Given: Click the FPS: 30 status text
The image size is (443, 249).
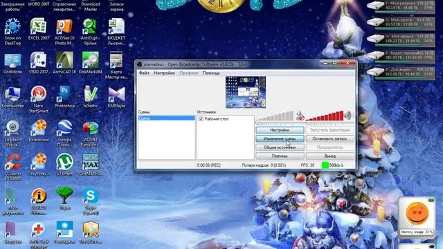Looking at the screenshot, I should [x=307, y=165].
